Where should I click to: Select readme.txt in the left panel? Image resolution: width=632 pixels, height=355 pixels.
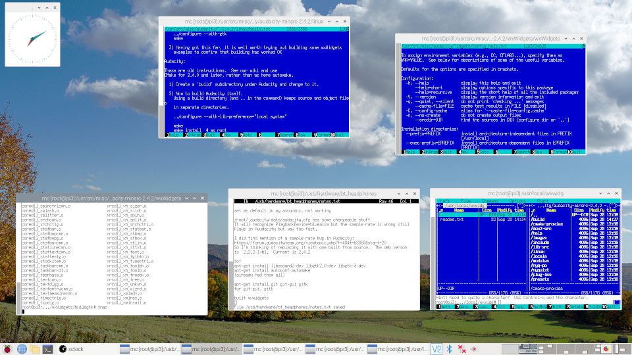(452, 220)
